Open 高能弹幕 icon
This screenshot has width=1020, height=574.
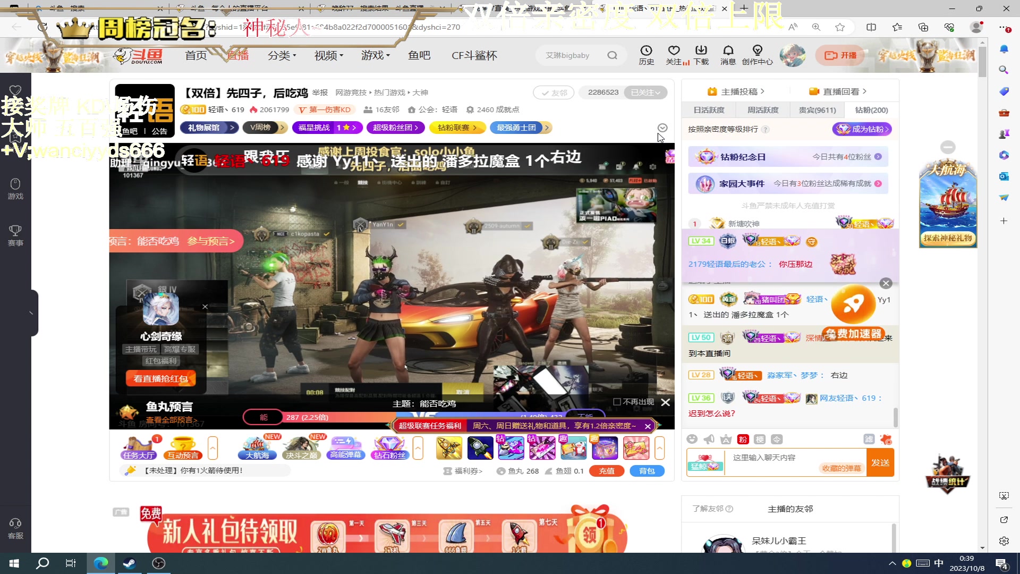click(345, 448)
